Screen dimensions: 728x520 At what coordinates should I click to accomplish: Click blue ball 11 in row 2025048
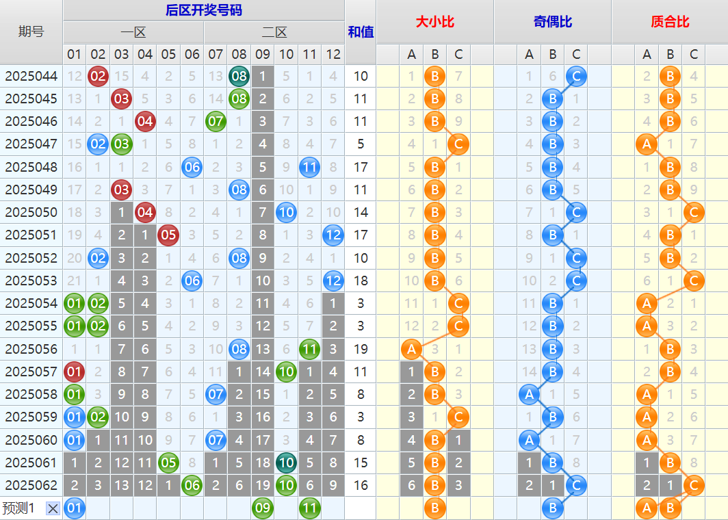[309, 167]
